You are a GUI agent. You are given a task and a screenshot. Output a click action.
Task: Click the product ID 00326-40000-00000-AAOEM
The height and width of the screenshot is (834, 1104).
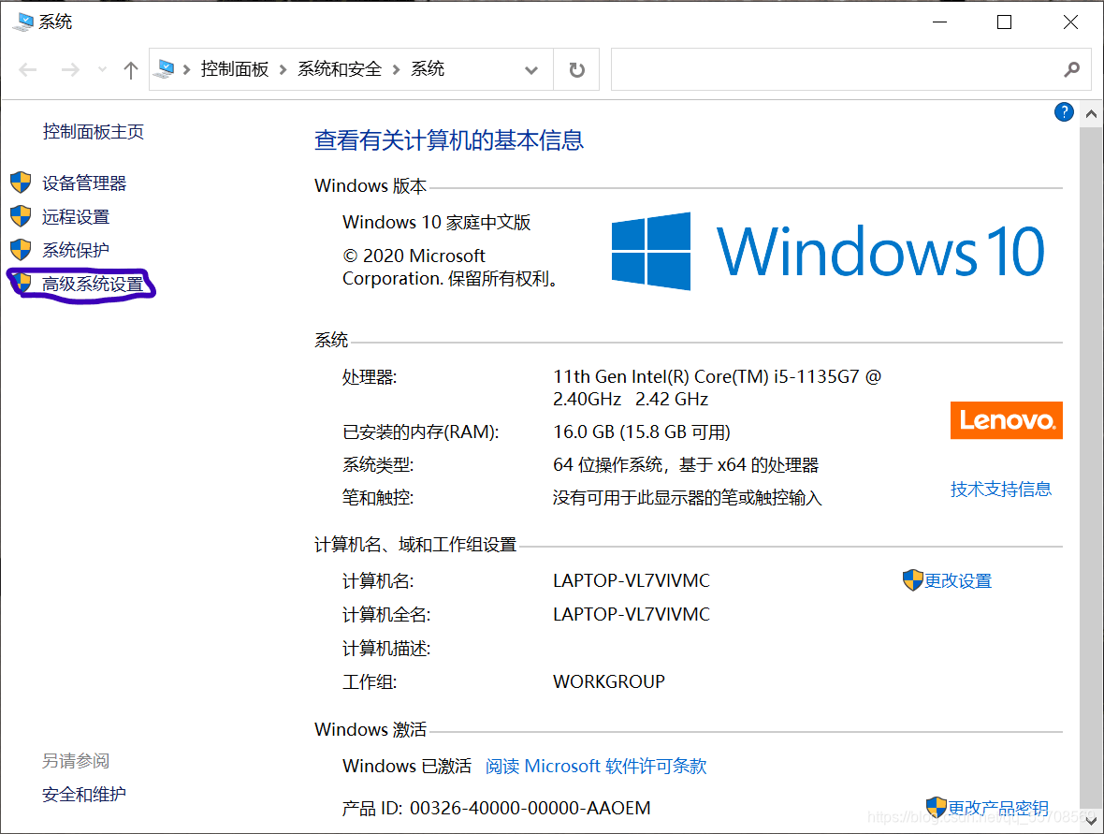click(x=530, y=808)
